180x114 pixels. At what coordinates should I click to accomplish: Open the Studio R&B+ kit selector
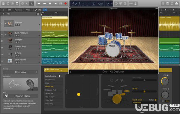tap(21, 96)
